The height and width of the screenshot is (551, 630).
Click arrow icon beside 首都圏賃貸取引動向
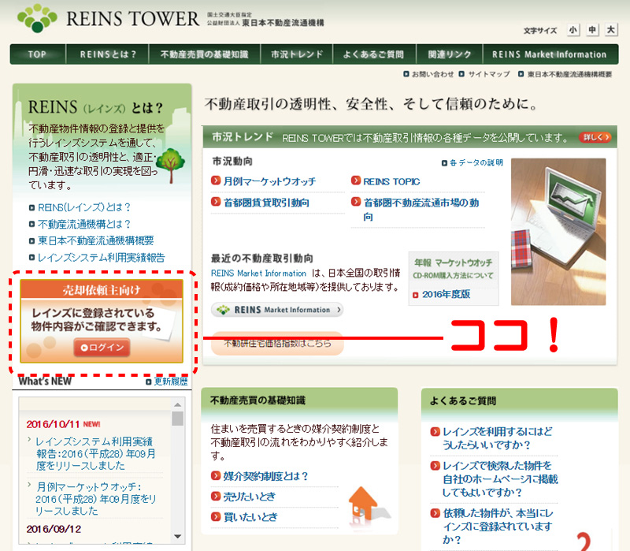pos(216,201)
